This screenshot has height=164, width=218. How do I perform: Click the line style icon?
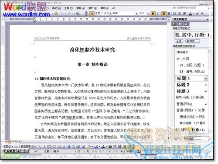click(110, 147)
